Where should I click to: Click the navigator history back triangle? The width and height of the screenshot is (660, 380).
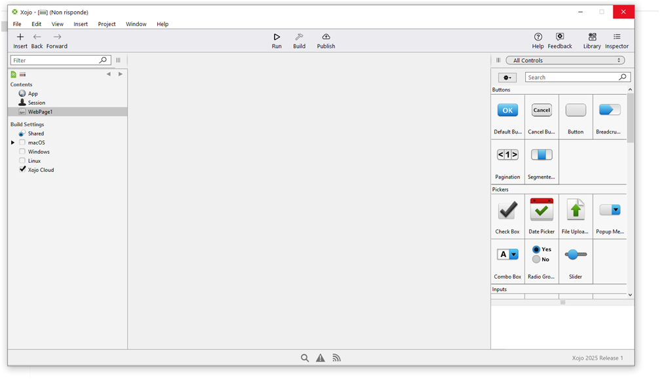point(109,74)
